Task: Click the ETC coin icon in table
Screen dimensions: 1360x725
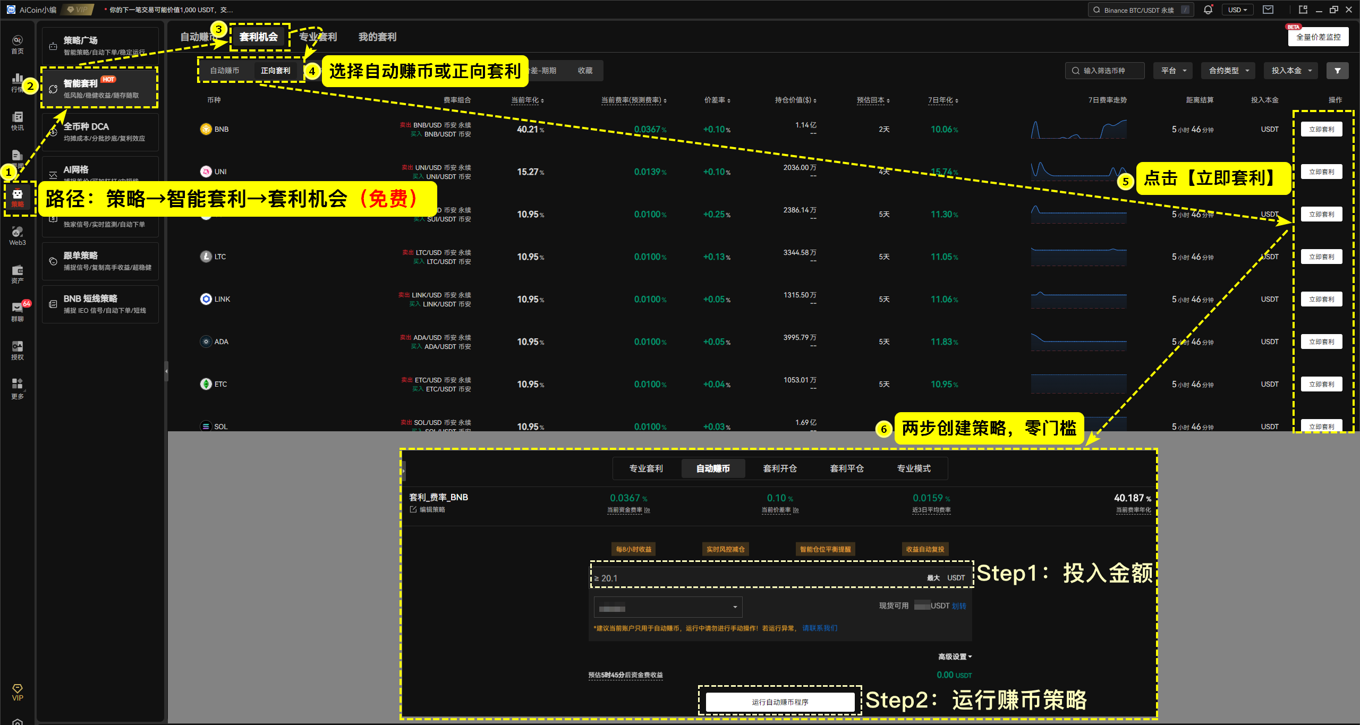Action: pos(206,384)
